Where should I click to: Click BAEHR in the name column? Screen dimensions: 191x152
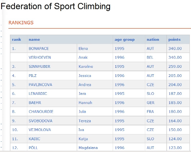35,102
